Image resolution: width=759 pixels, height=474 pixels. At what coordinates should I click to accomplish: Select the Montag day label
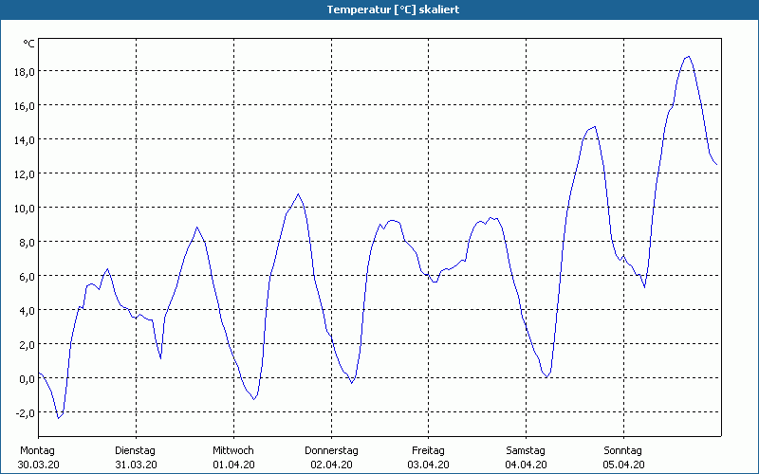(x=38, y=450)
